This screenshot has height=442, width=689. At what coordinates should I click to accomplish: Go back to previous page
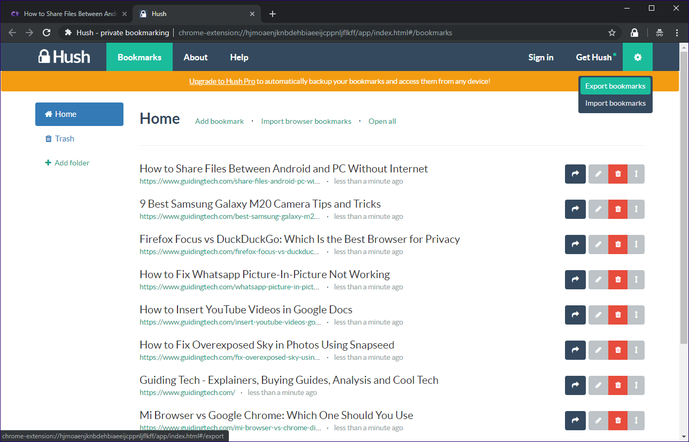12,33
